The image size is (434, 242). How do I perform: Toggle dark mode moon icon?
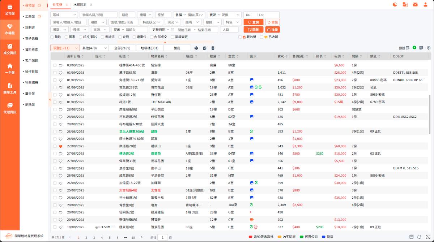395,5
